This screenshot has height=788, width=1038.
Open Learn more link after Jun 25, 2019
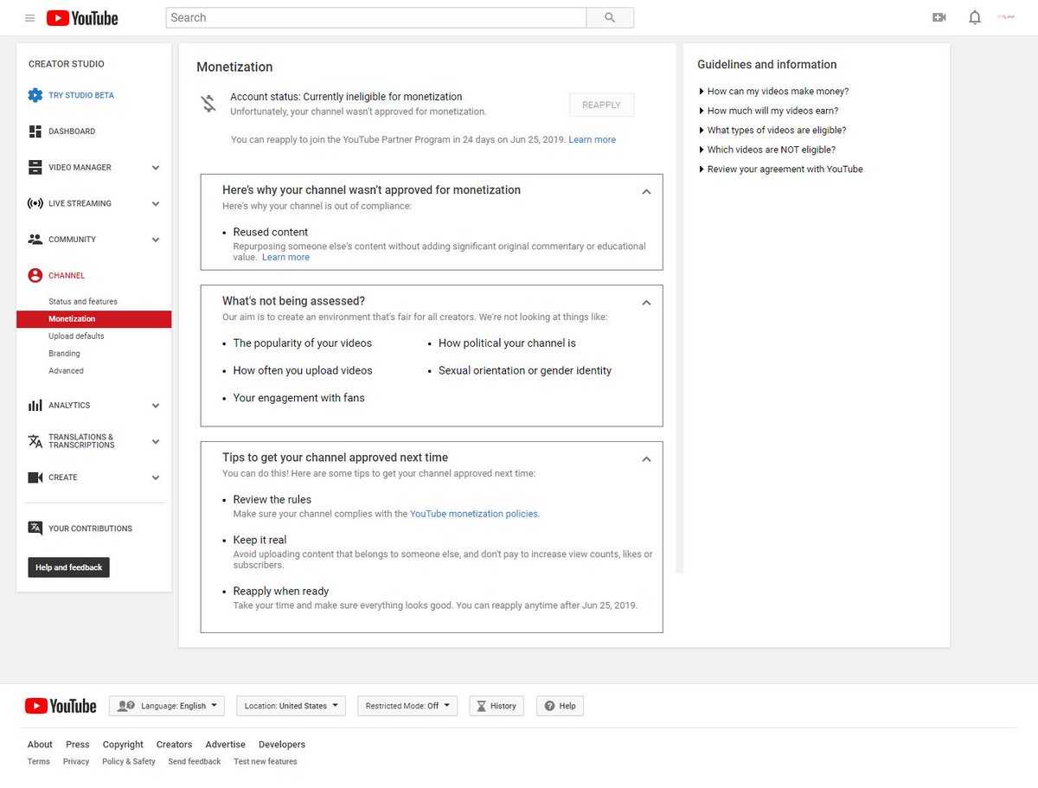(x=593, y=140)
